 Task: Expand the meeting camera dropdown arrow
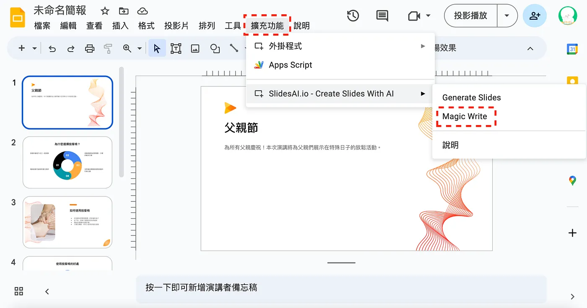(428, 16)
